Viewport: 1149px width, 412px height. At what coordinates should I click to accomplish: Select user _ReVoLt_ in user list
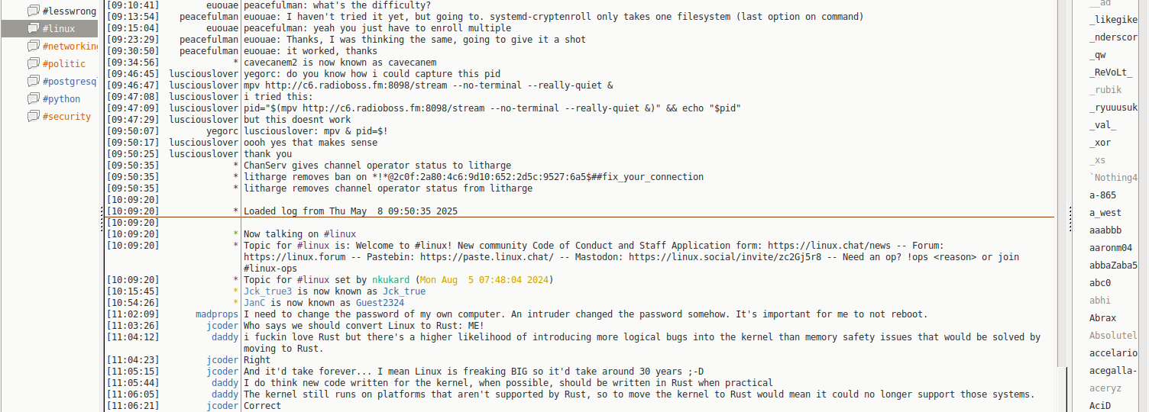1110,72
